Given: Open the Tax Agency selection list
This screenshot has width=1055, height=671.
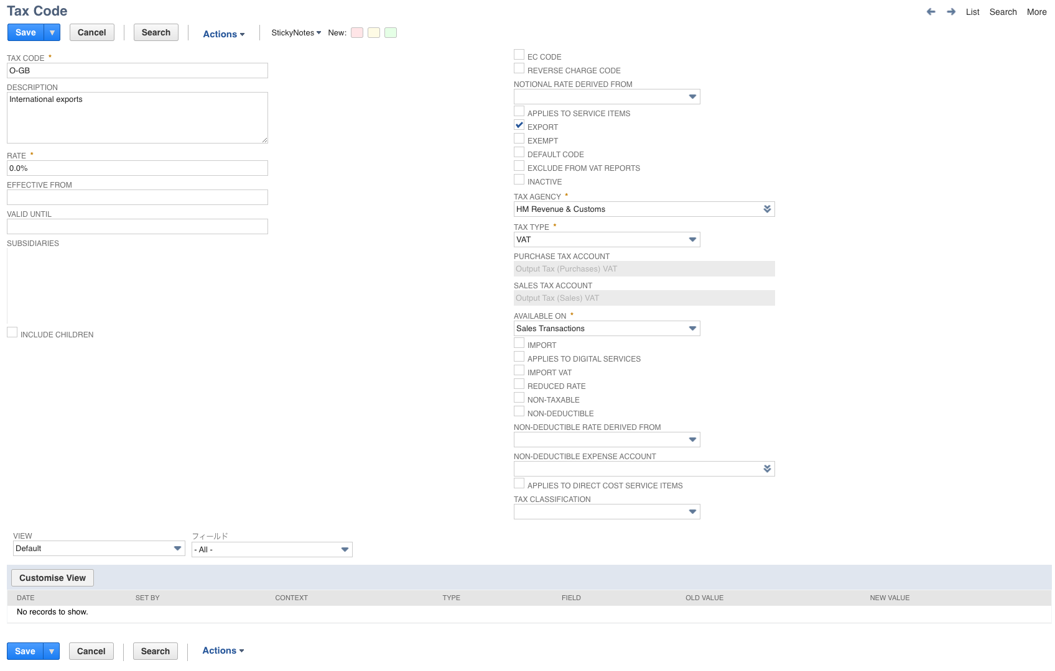Looking at the screenshot, I should 766,209.
